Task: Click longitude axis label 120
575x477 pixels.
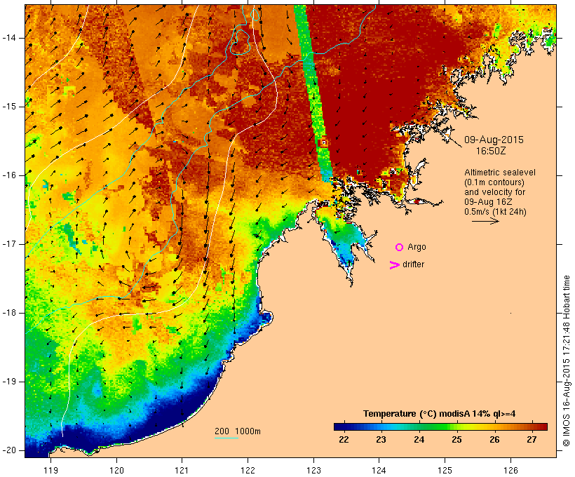Action: tap(116, 471)
